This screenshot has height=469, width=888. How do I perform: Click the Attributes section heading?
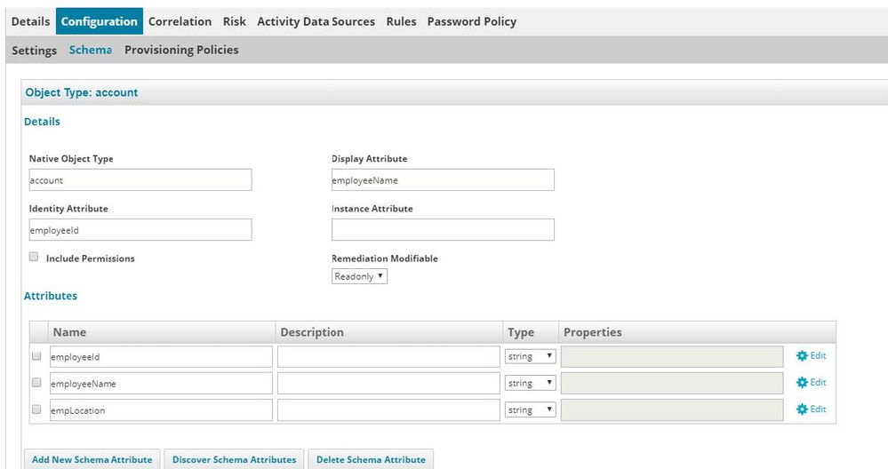pyautogui.click(x=51, y=296)
